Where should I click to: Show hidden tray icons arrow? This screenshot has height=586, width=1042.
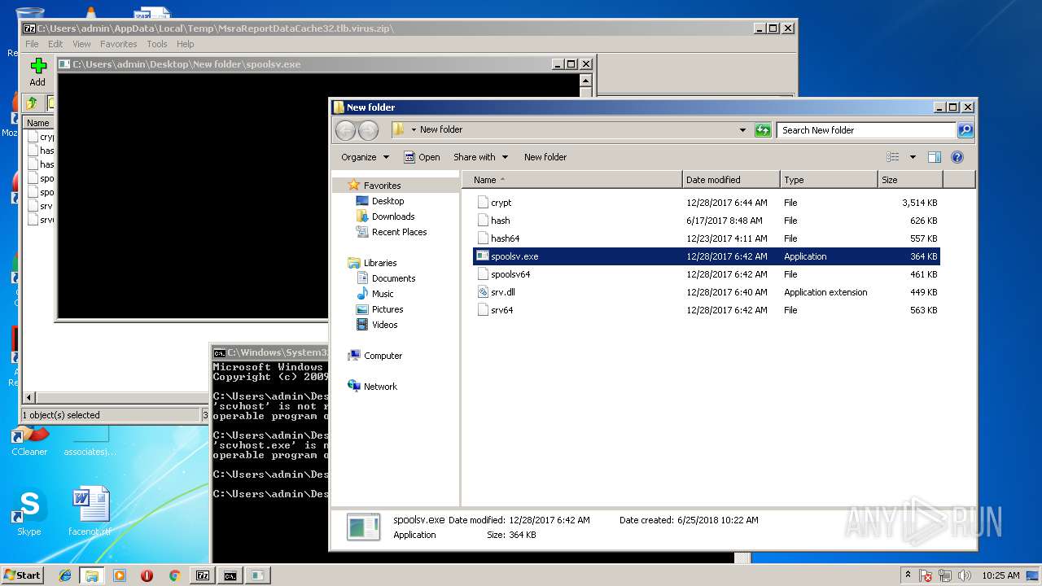908,575
